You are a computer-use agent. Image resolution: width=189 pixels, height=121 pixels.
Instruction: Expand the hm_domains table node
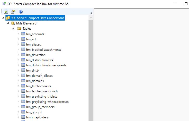(18, 81)
